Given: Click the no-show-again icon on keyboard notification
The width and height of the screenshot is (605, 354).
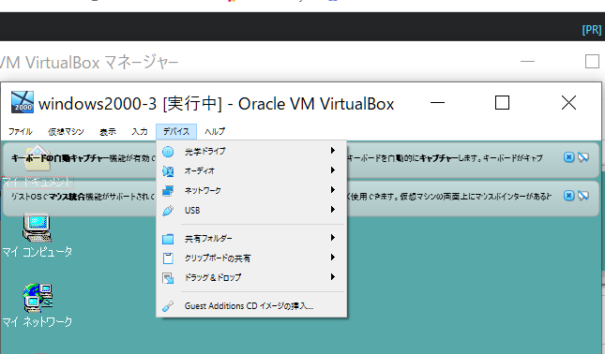Looking at the screenshot, I should coord(583,157).
